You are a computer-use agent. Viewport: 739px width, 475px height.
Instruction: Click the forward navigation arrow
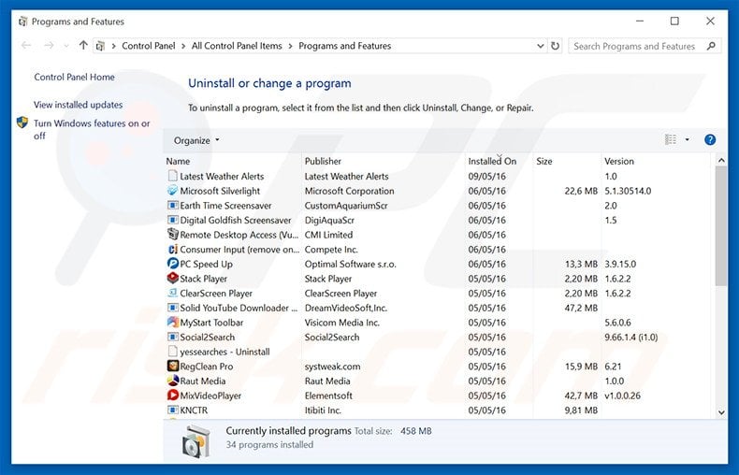point(49,45)
